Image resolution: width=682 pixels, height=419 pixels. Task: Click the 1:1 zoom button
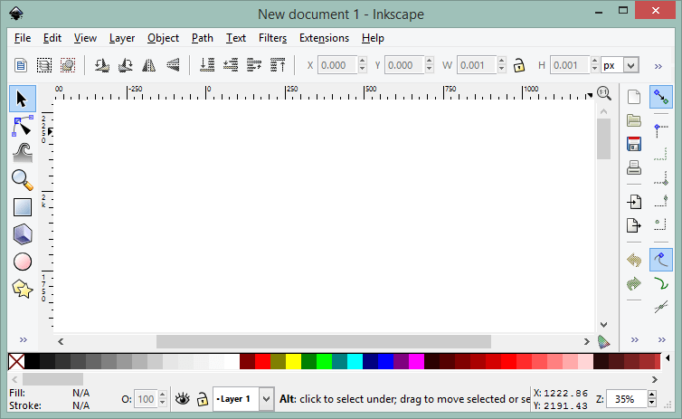coord(604,93)
